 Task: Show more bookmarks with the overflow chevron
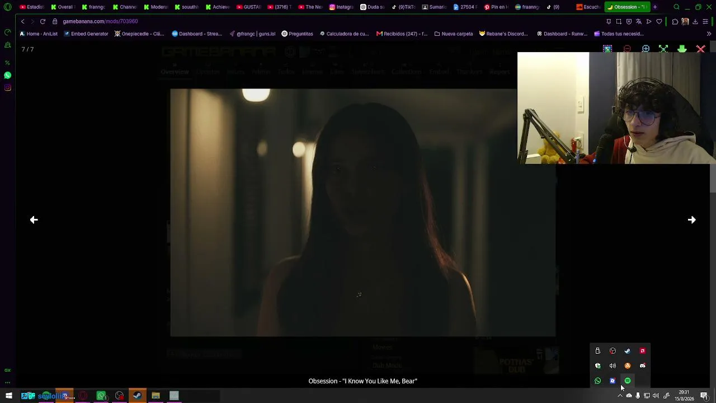tap(709, 34)
